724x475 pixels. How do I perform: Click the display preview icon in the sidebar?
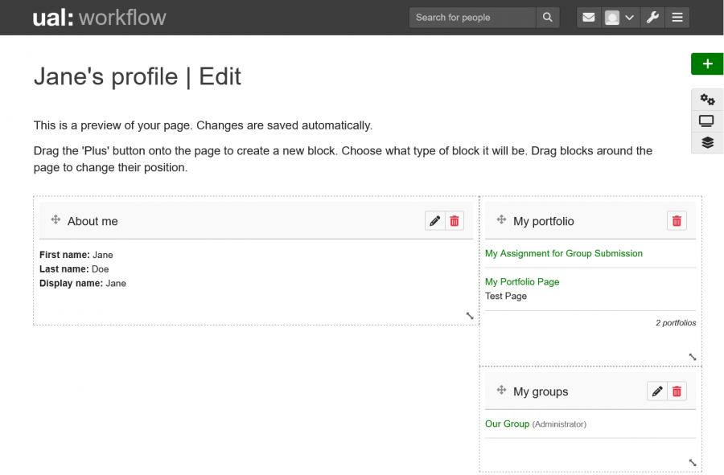point(706,121)
